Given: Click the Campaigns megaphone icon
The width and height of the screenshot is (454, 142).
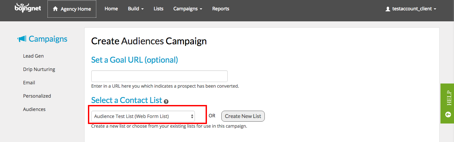Looking at the screenshot, I should point(22,39).
